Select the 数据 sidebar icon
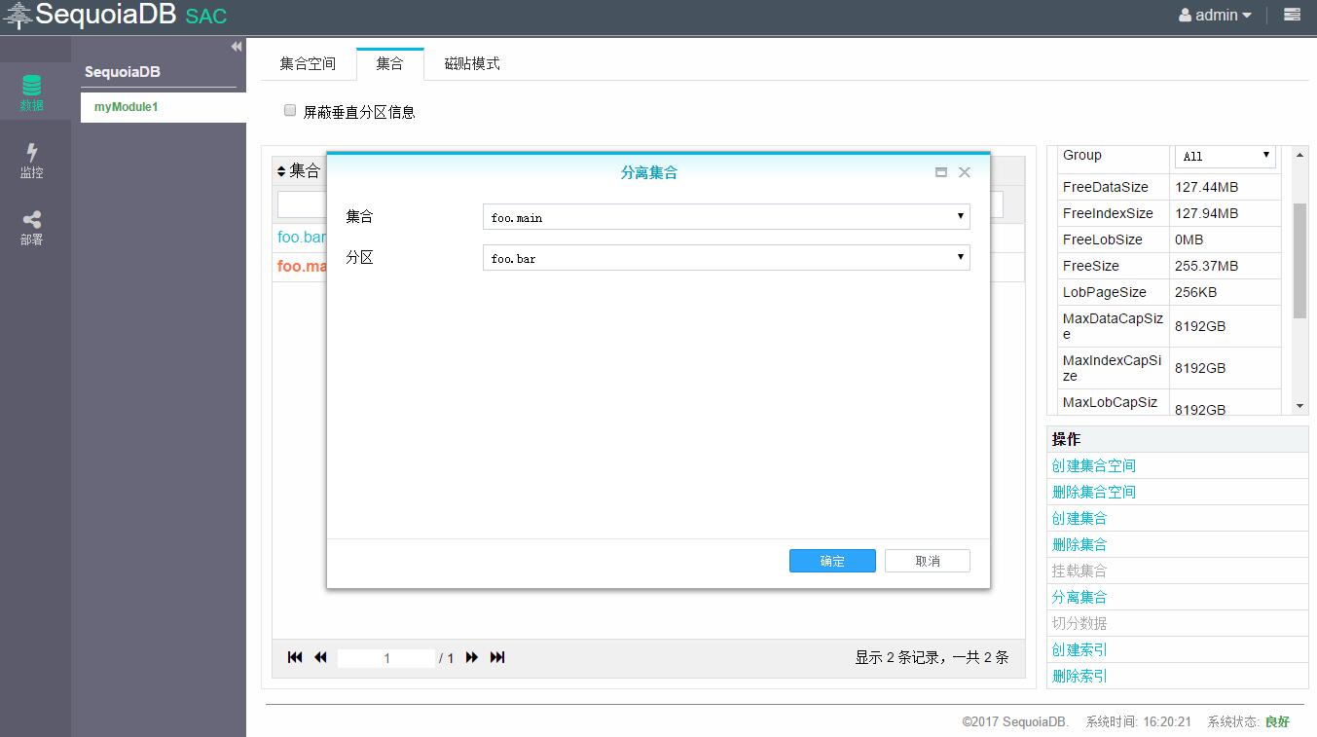 (33, 91)
